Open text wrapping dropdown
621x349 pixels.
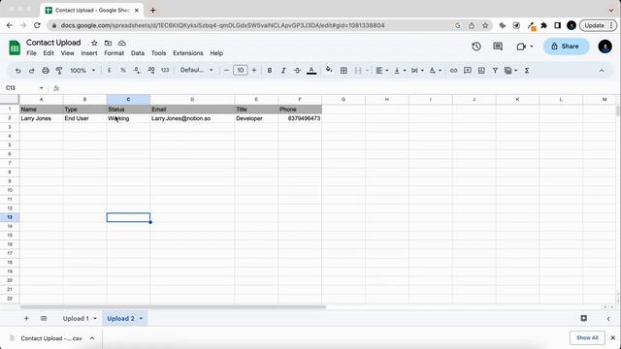(417, 71)
